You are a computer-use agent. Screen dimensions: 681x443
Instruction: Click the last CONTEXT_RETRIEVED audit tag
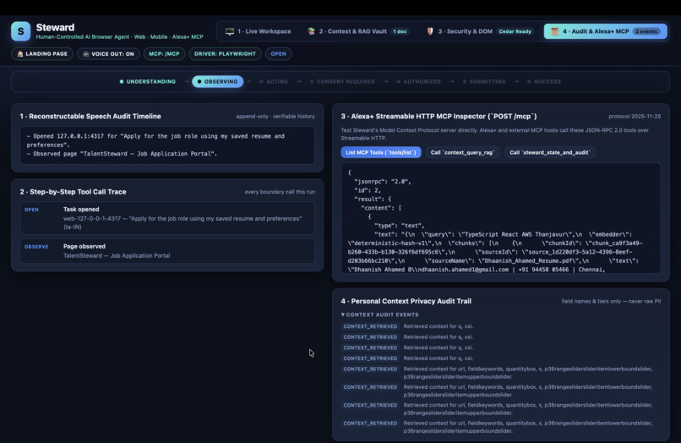point(370,423)
